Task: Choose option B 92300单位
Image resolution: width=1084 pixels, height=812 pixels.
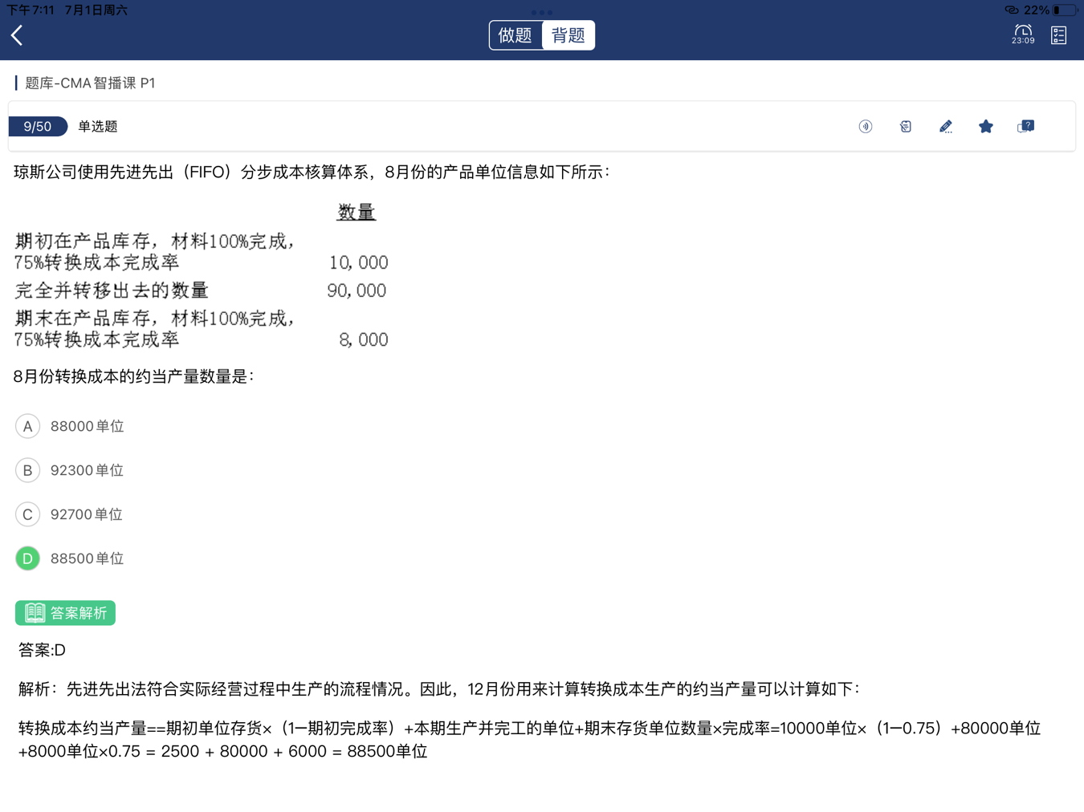Action: (x=27, y=470)
